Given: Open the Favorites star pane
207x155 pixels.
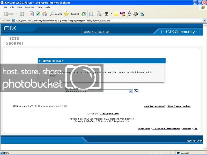Looking at the screenshot, I should pos(71,14).
